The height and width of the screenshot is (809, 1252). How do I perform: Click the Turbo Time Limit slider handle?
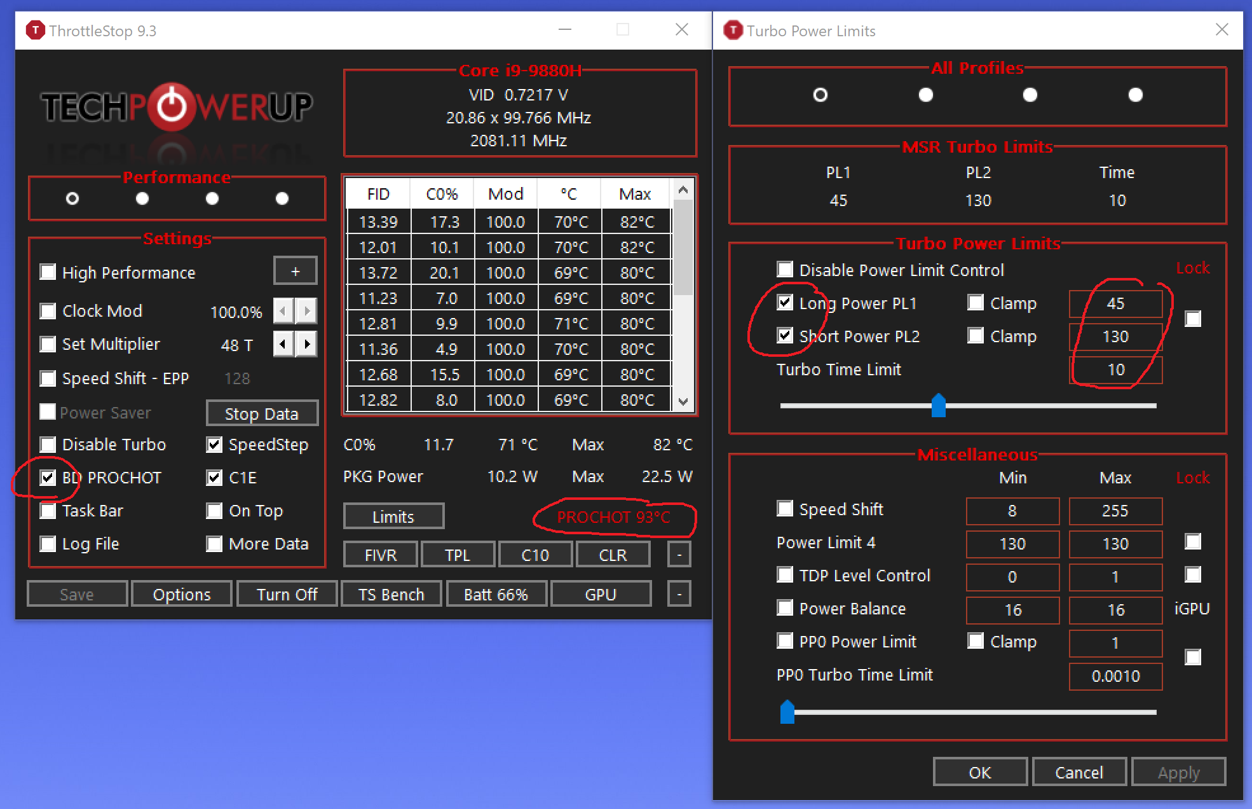938,405
